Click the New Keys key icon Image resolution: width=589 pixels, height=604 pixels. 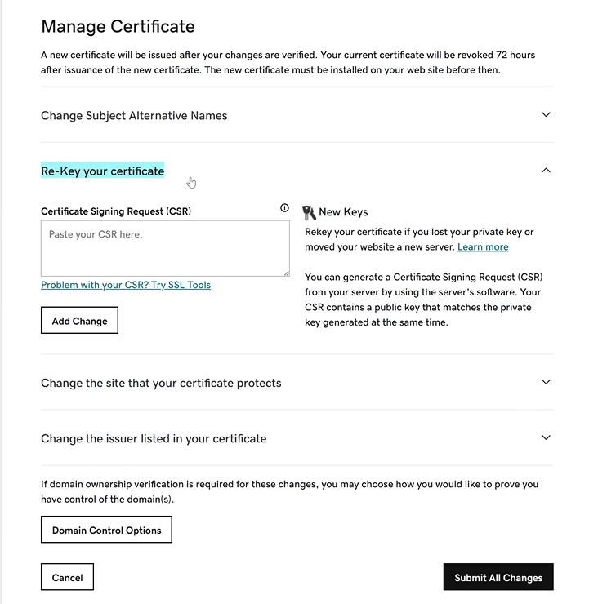[309, 213]
